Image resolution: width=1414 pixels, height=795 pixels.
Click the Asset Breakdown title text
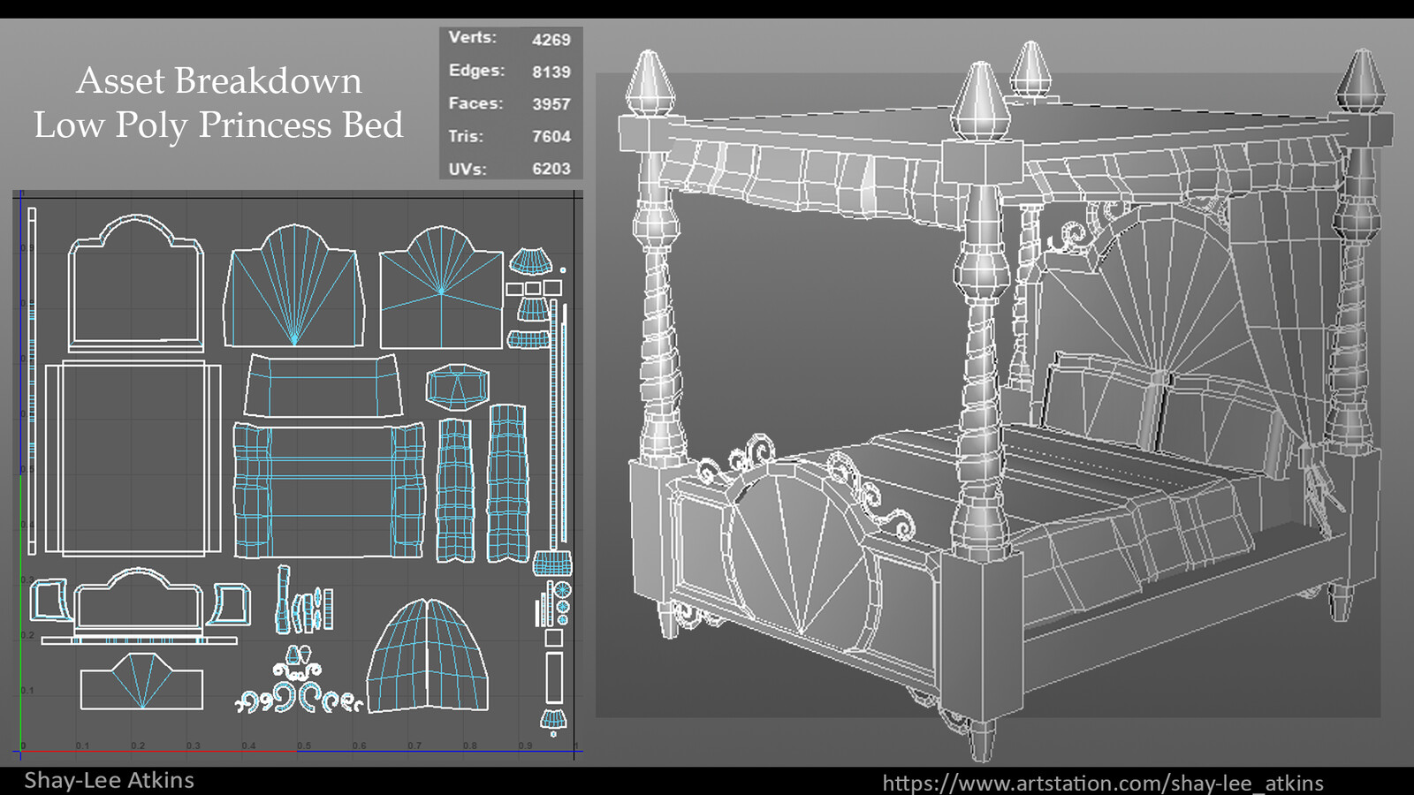click(x=219, y=81)
